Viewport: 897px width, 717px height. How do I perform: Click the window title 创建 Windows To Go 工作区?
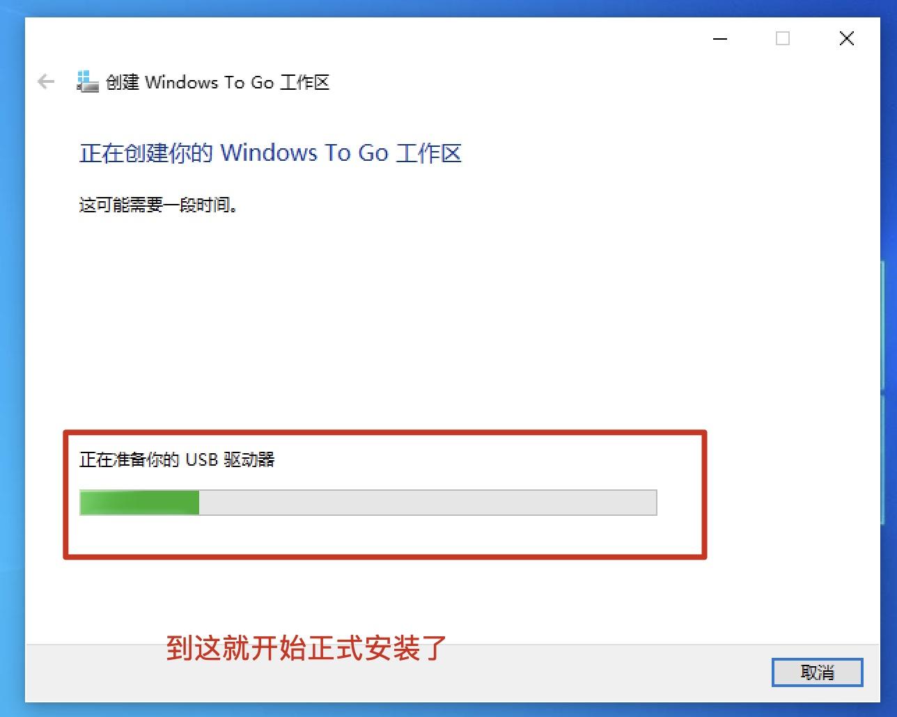pos(217,82)
